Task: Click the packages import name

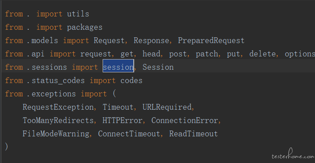Action: 84,27
